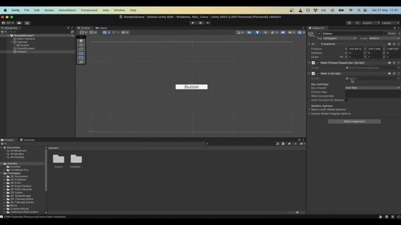This screenshot has height=225, width=401.
Task: Select the Rect tool in scene toolbar
Action: [x=81, y=58]
